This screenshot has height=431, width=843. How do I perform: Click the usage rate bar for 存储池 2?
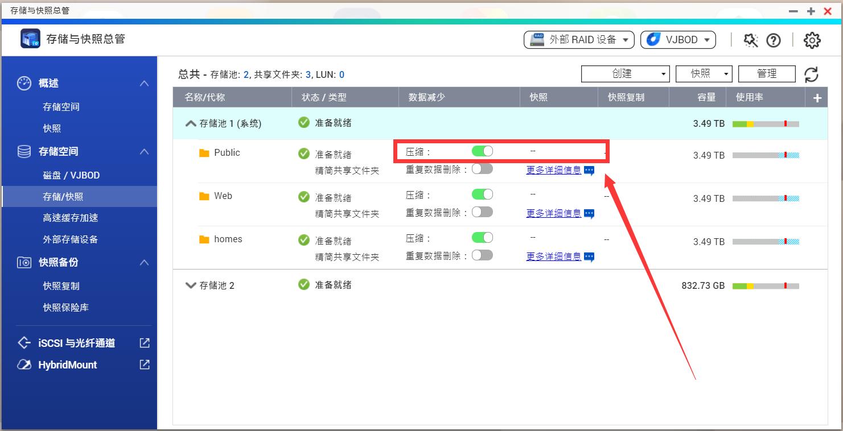point(766,285)
